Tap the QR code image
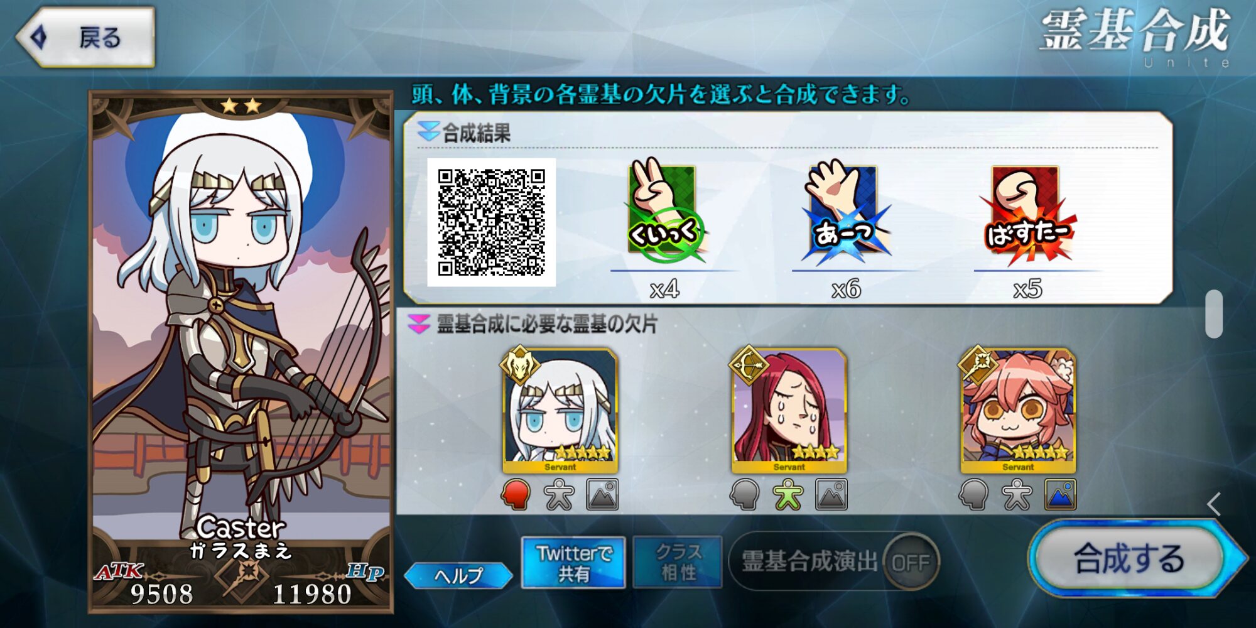The height and width of the screenshot is (628, 1256). click(492, 222)
